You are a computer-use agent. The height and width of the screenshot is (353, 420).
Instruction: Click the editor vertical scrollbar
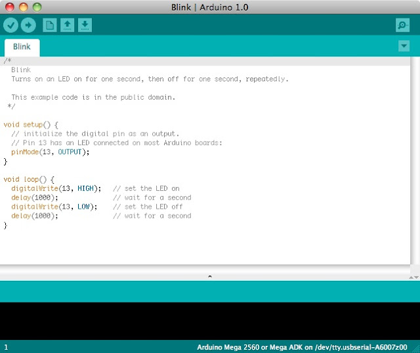point(415,161)
